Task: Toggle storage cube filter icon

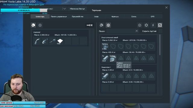Action: tap(140, 25)
